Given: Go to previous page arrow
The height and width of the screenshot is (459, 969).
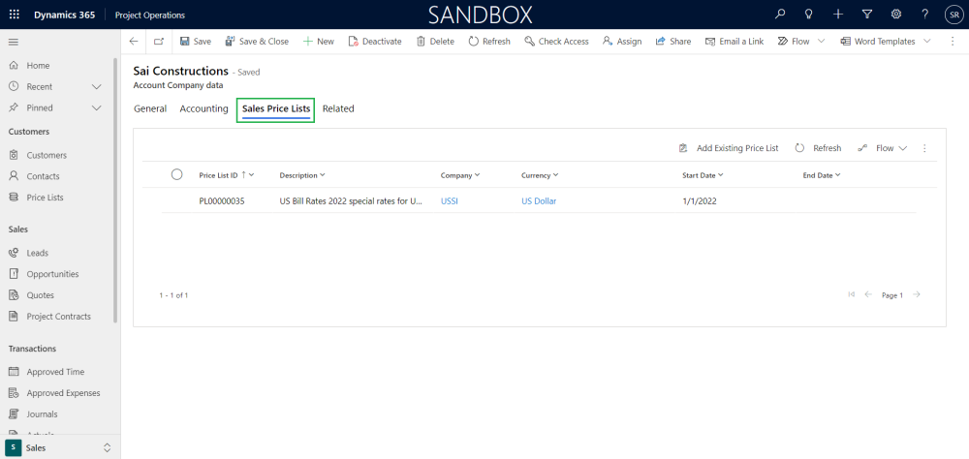Looking at the screenshot, I should point(868,294).
